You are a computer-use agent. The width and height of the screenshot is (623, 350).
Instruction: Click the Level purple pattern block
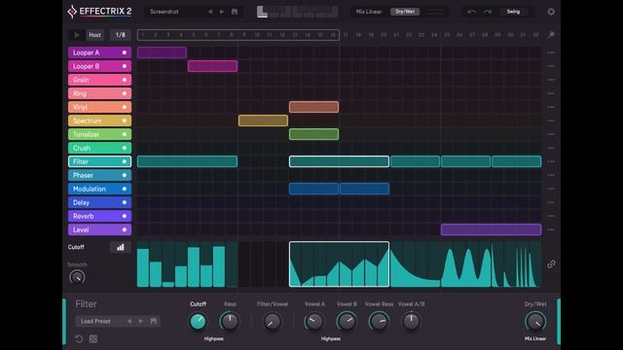click(x=491, y=229)
